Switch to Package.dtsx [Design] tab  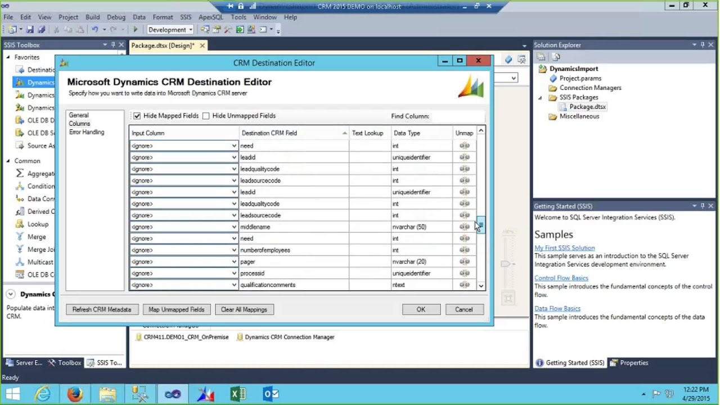point(163,46)
